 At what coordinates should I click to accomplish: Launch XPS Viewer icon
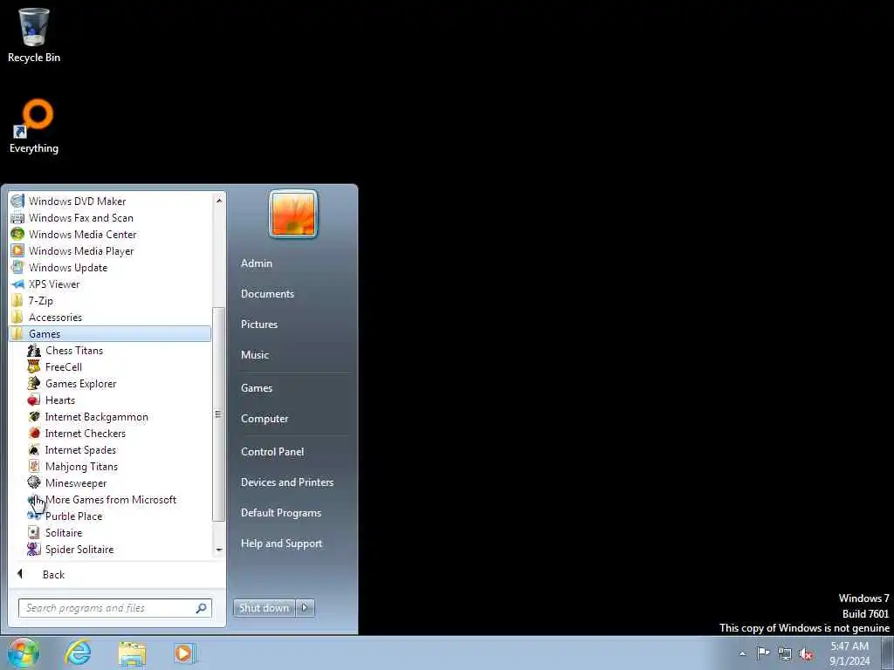pos(17,284)
